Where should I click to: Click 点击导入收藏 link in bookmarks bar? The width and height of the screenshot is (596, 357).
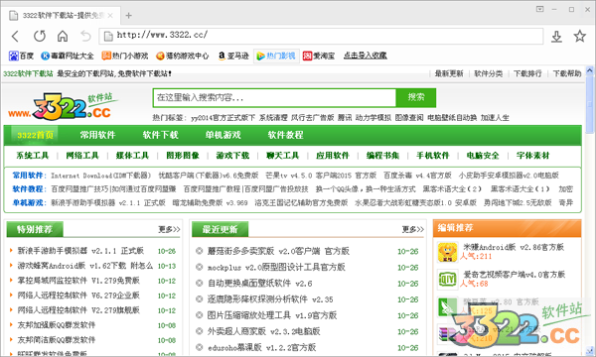365,56
